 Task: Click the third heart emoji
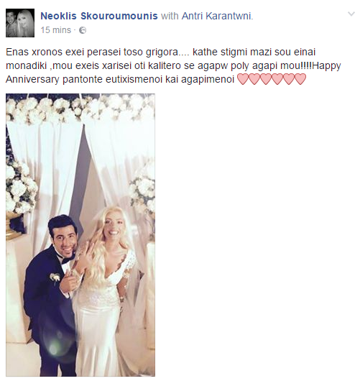coord(265,80)
